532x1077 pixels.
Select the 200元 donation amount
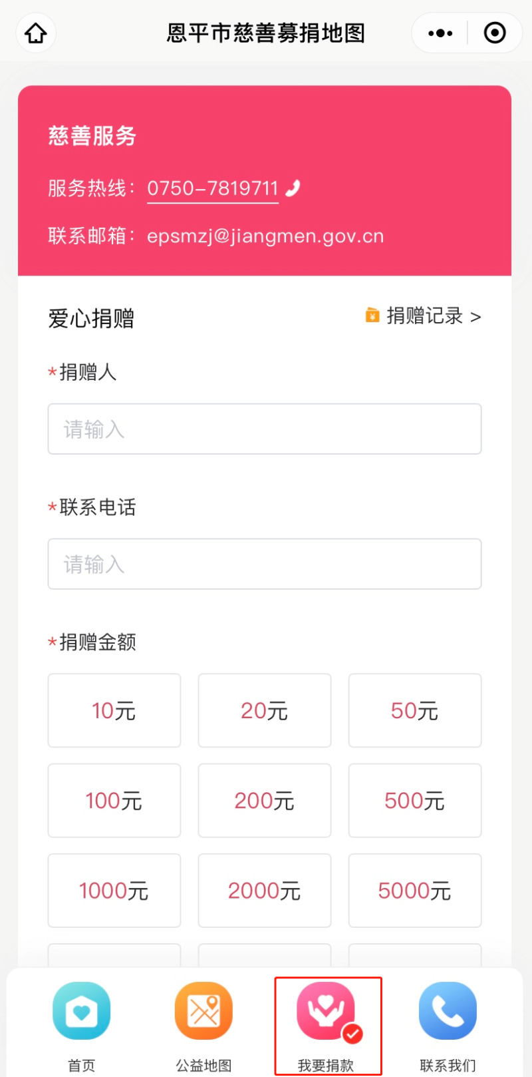tap(264, 800)
